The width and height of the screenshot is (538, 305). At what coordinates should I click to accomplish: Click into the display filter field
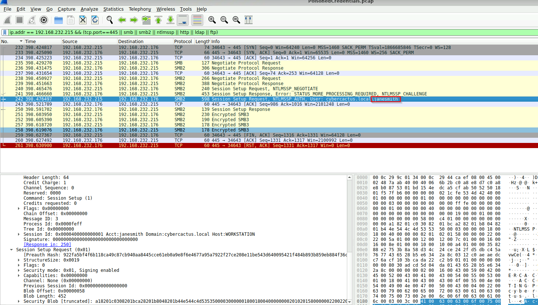point(258,32)
